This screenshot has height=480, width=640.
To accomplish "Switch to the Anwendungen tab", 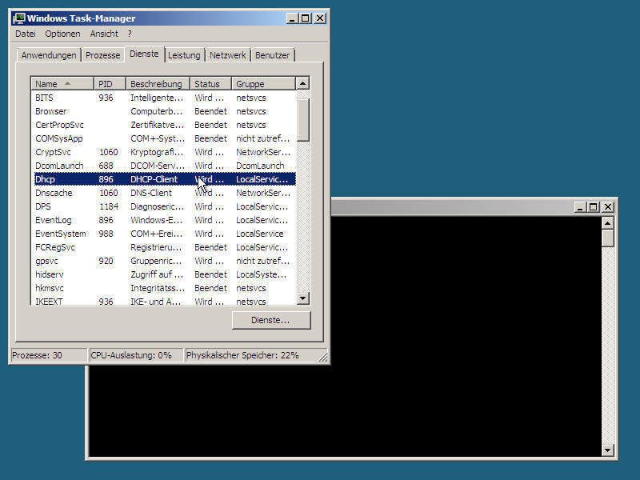I will (49, 55).
